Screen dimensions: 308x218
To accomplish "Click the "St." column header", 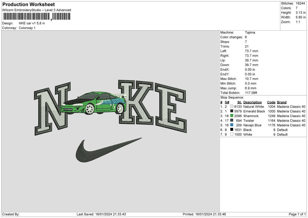I will [x=239, y=102].
